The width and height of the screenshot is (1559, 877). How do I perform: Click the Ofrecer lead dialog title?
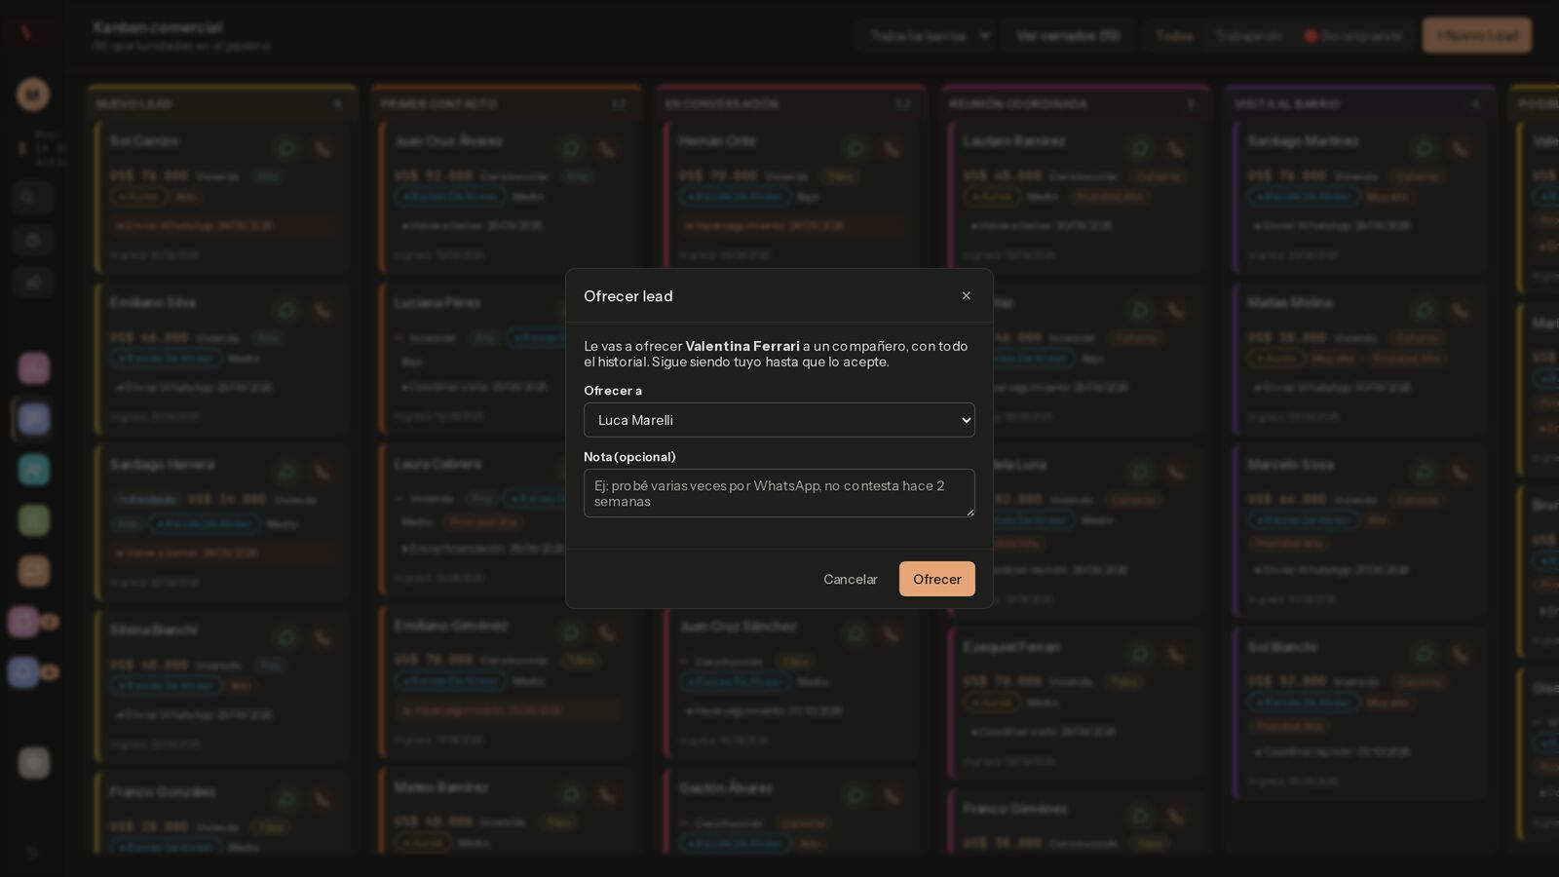coord(627,296)
